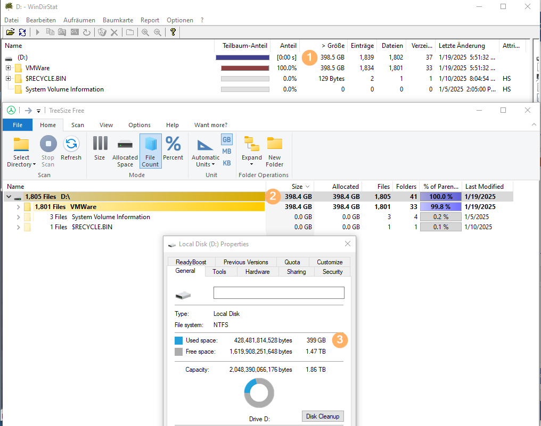Click the Disk Cleanup button
This screenshot has width=541, height=426.
tap(323, 416)
